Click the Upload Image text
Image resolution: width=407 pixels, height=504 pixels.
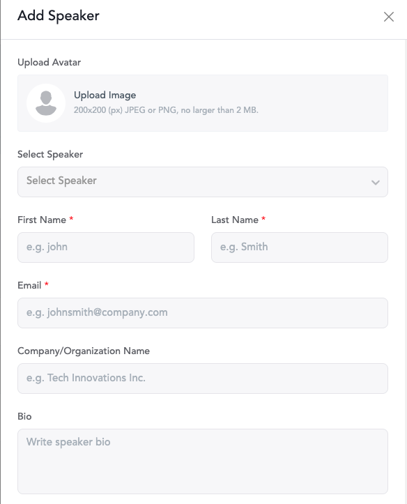tap(105, 95)
